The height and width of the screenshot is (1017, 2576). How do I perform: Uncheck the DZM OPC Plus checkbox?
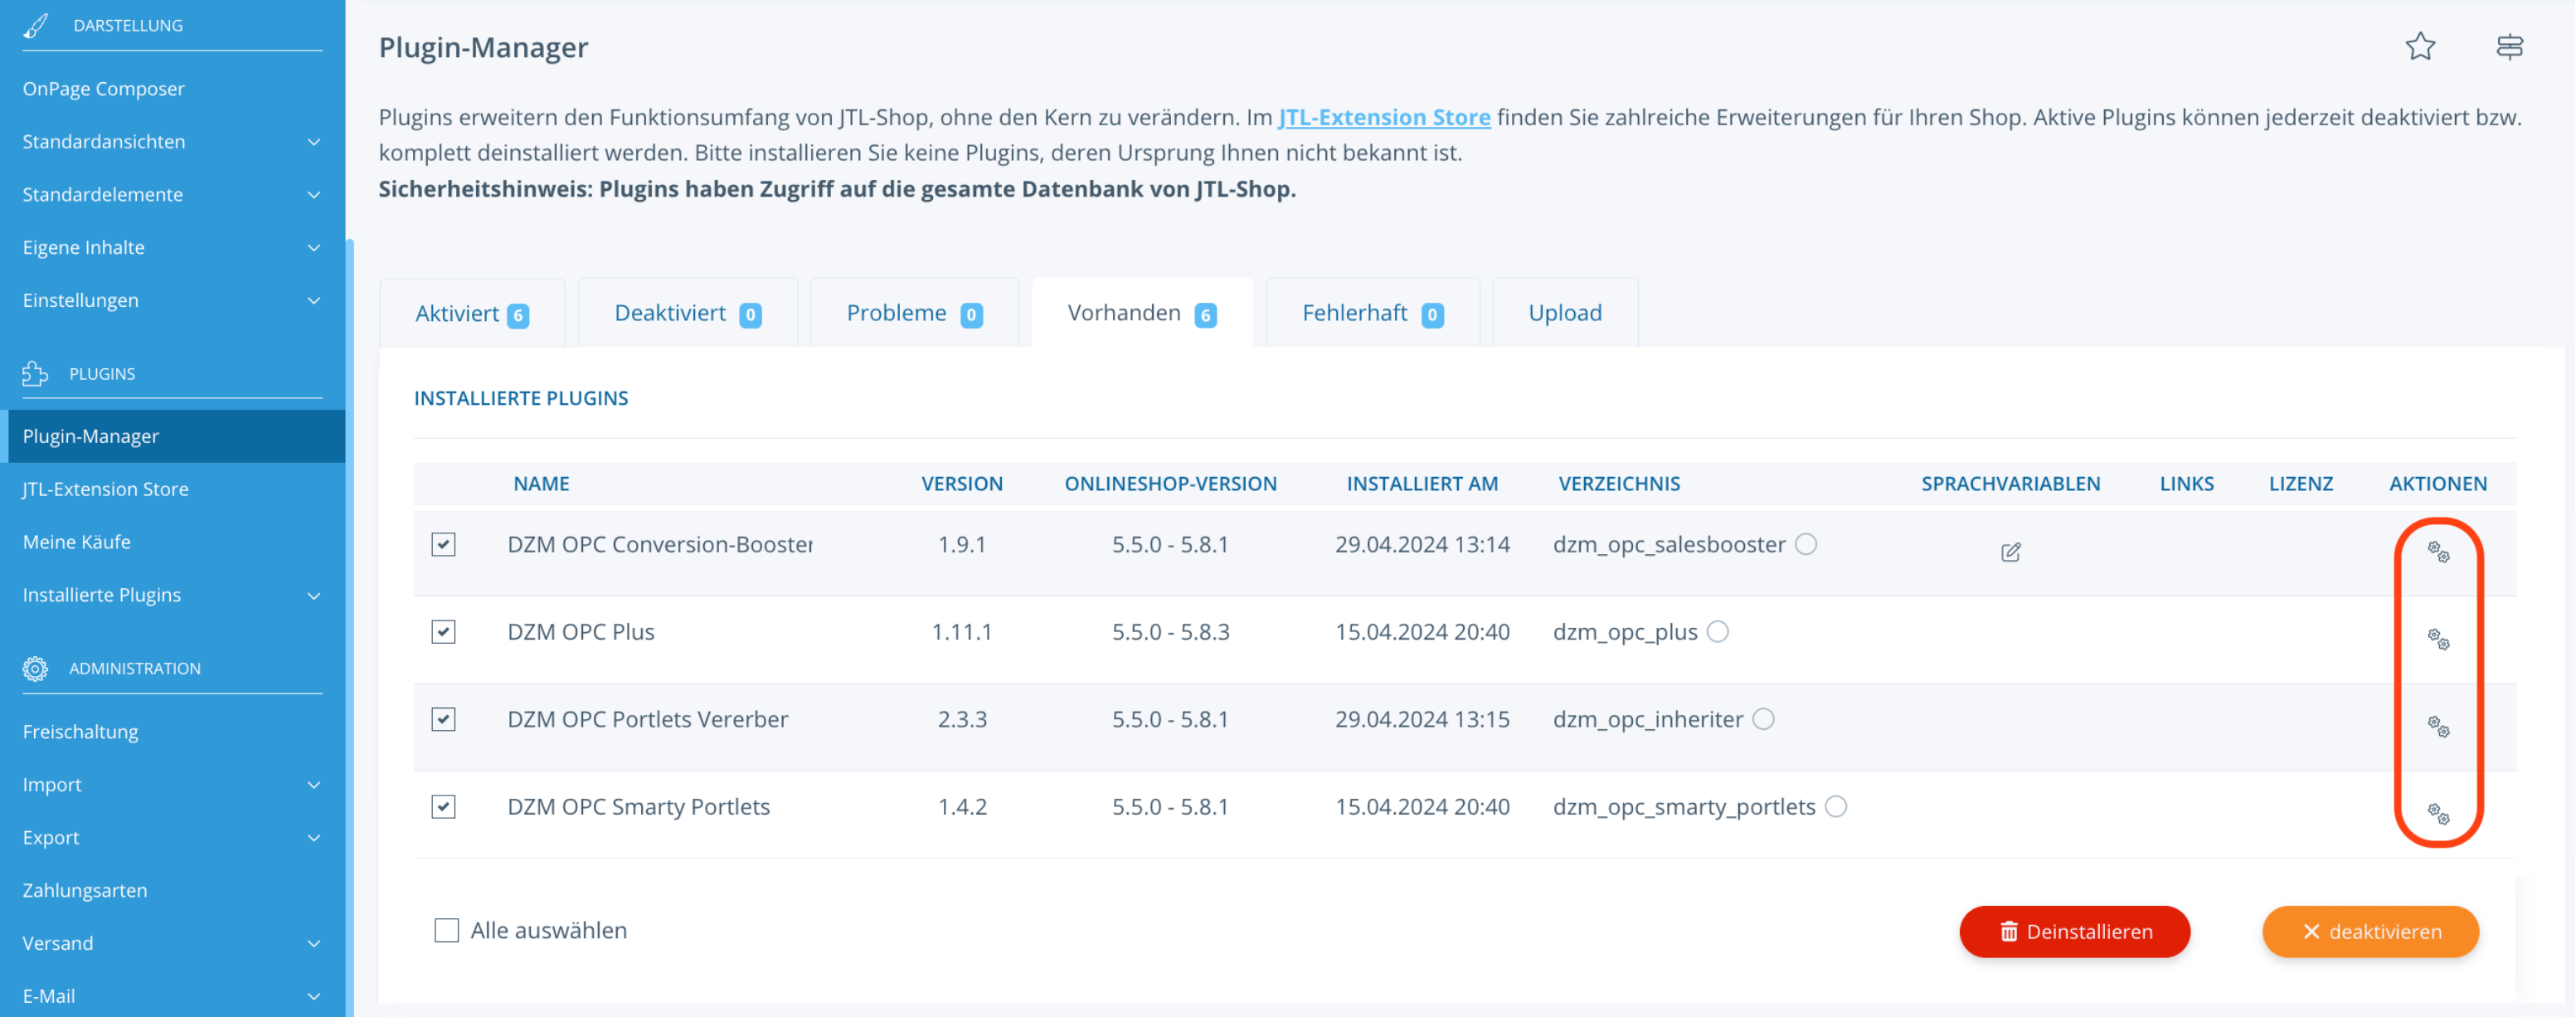point(443,631)
